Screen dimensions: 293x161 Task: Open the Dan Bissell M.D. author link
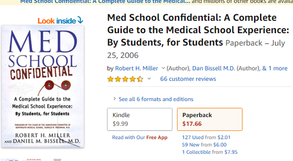tap(213, 68)
